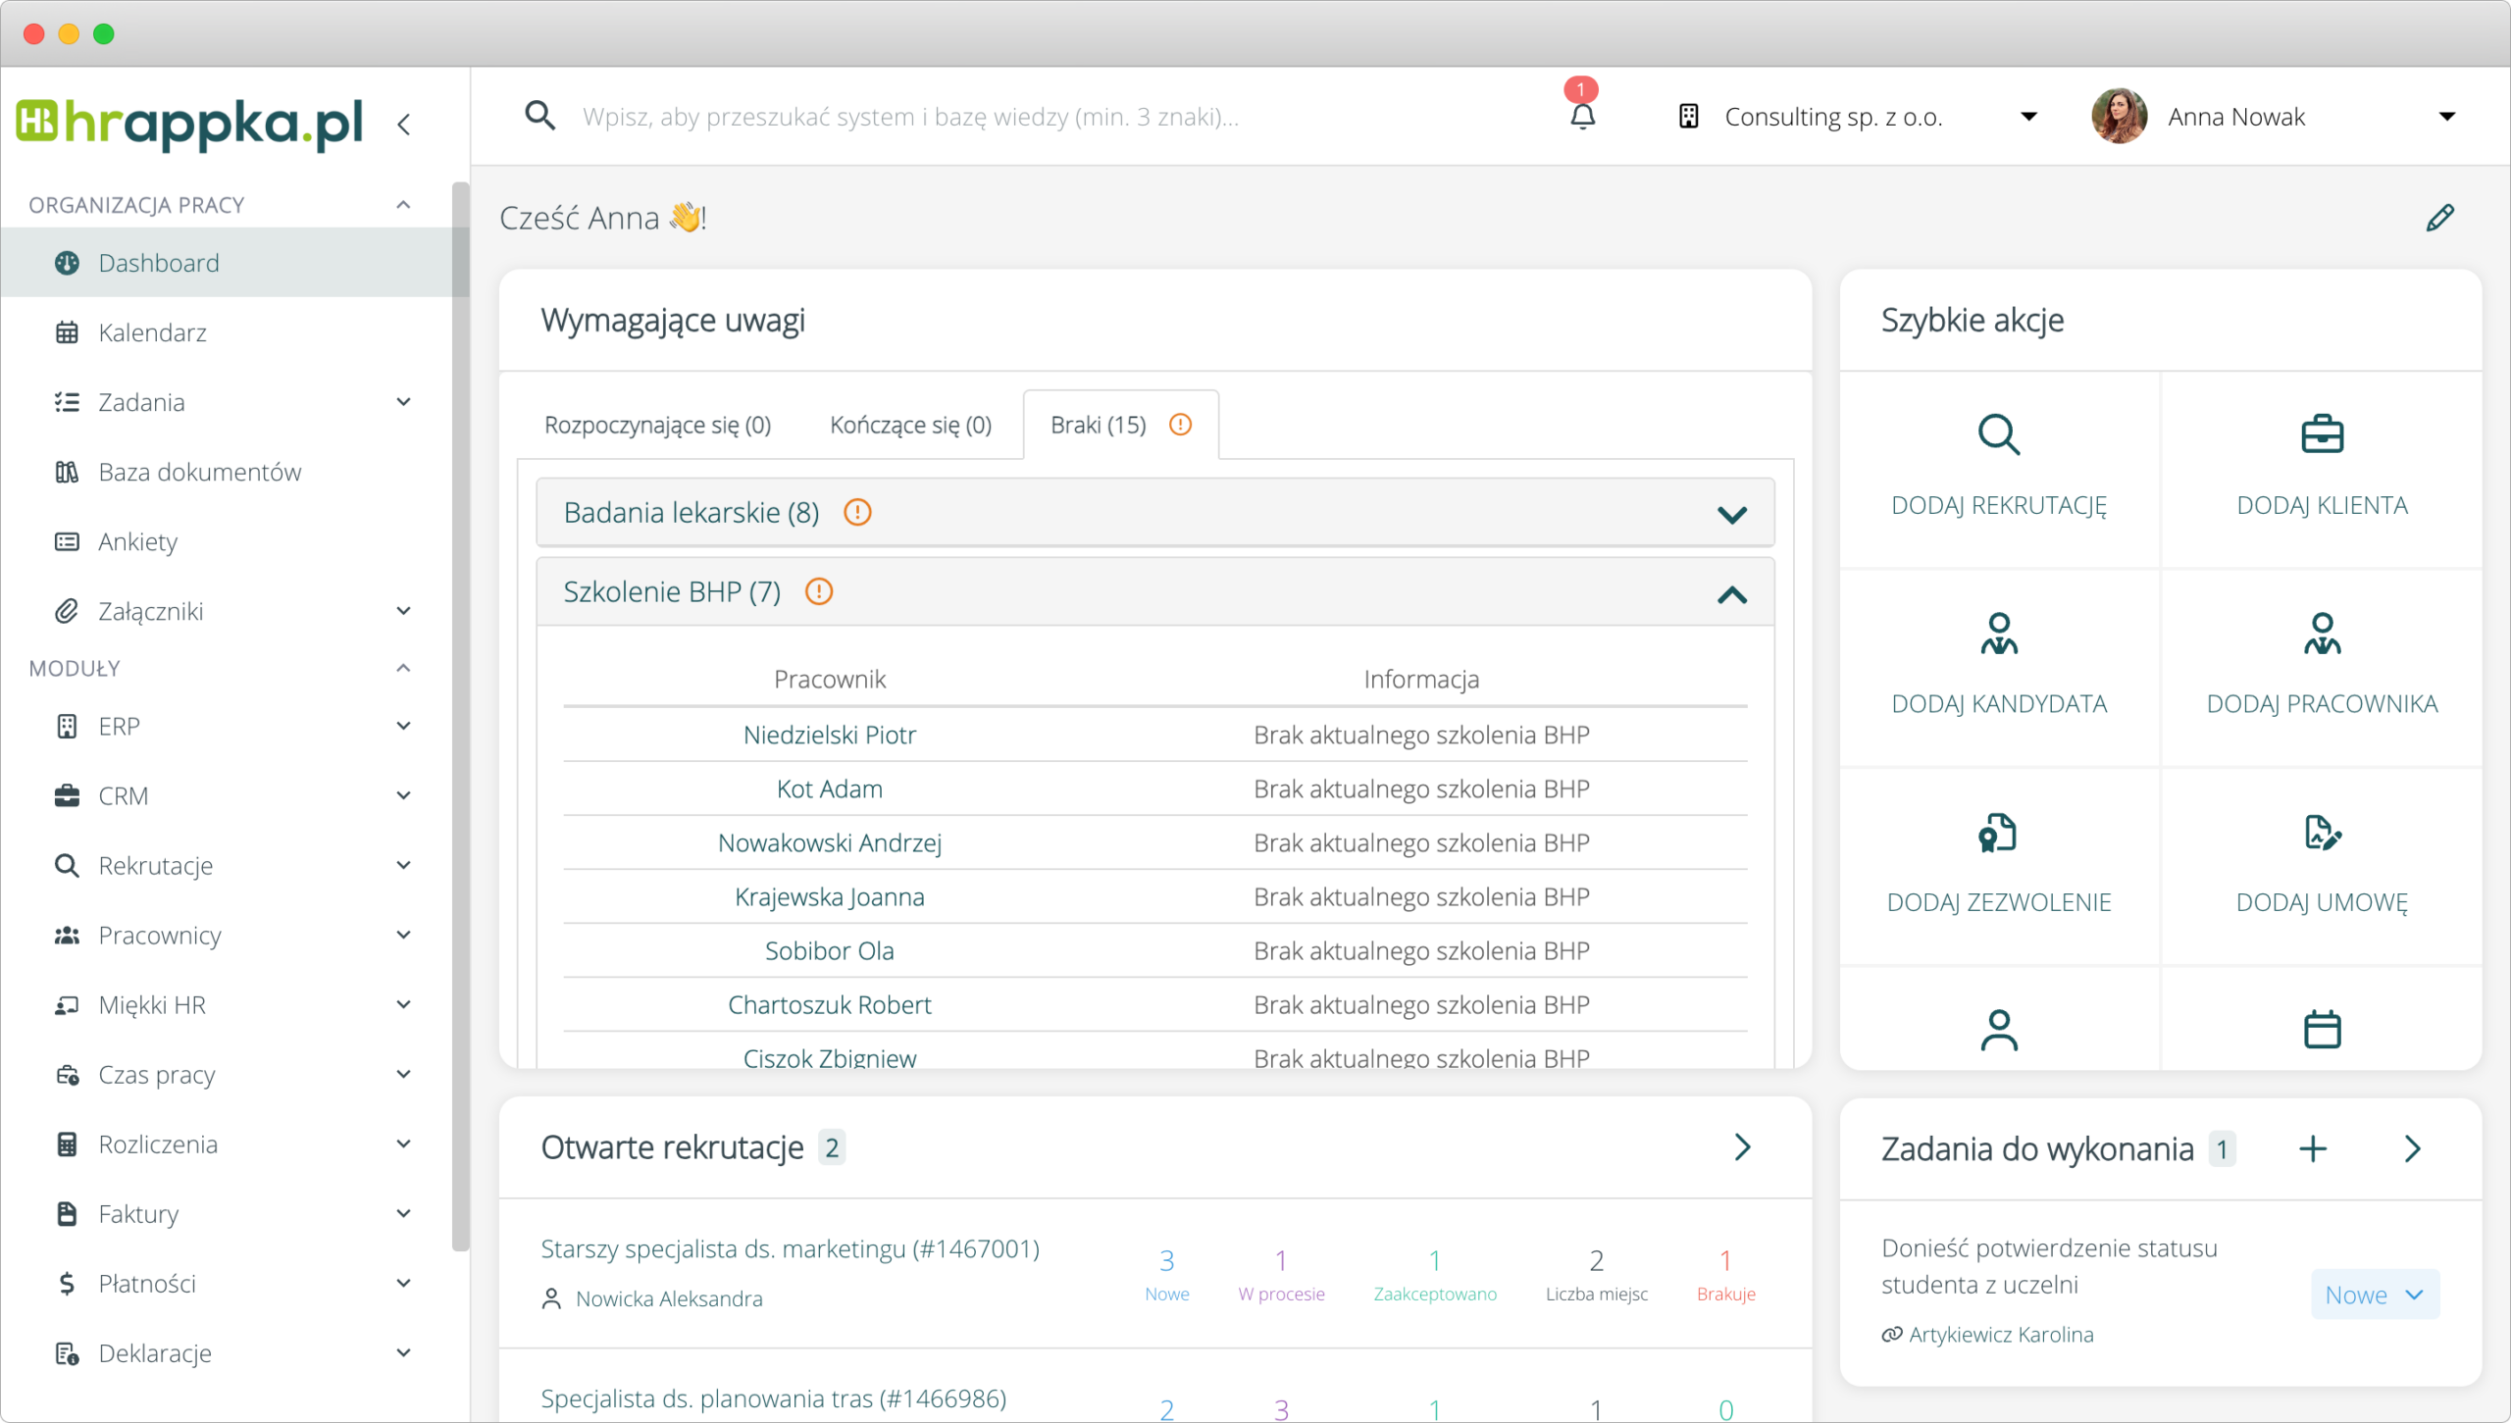
Task: Click the Dodaj kandydata person icon
Action: 1998,634
